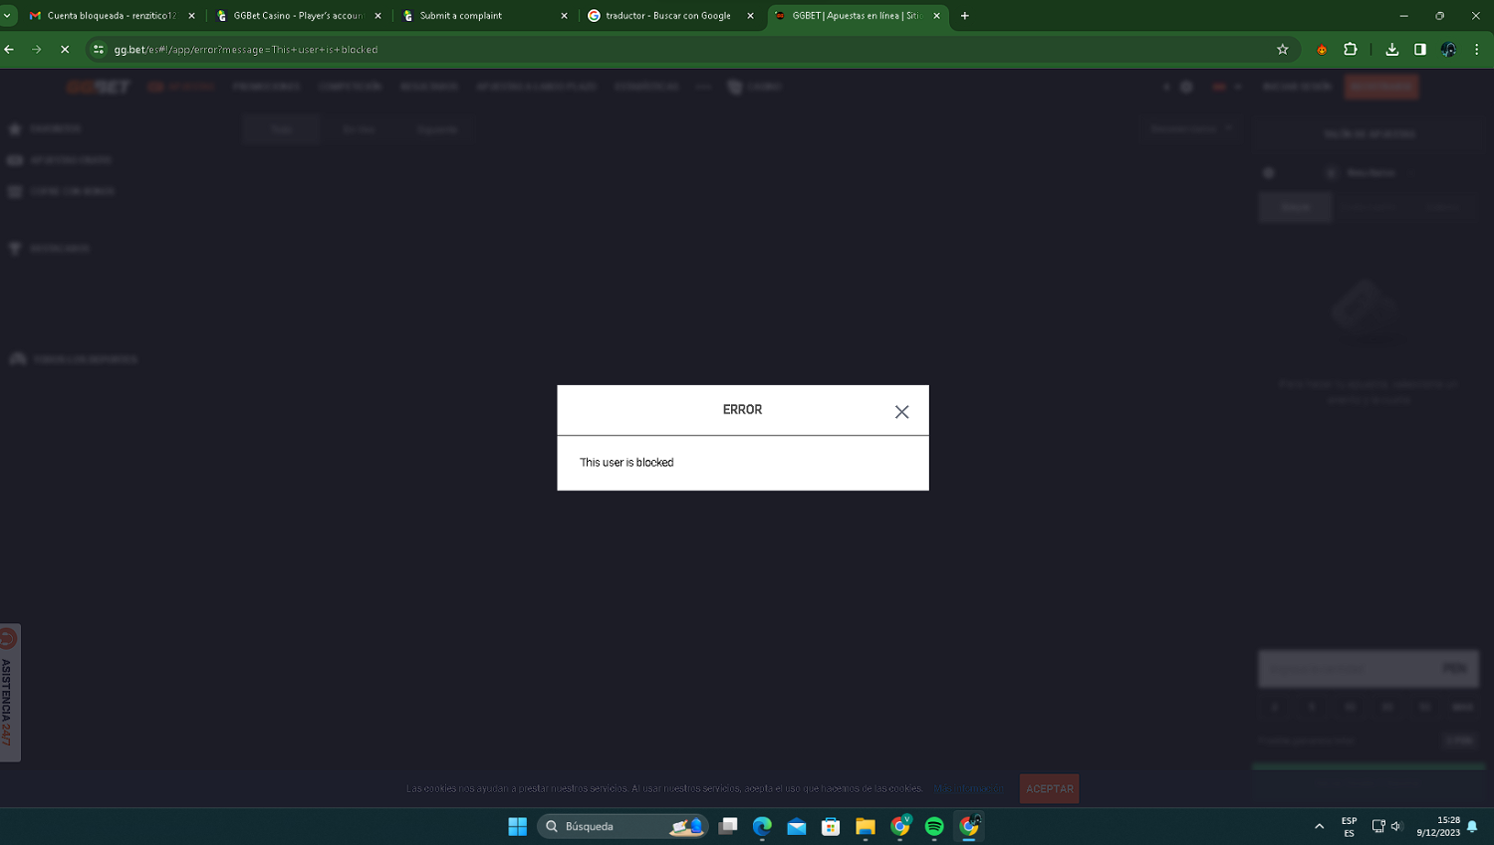
Task: Switch to the Cuenta bloqueada Gmail tab
Action: coord(112,16)
